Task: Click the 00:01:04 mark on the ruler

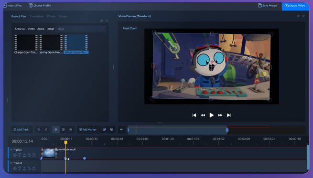Action: [x=142, y=139]
